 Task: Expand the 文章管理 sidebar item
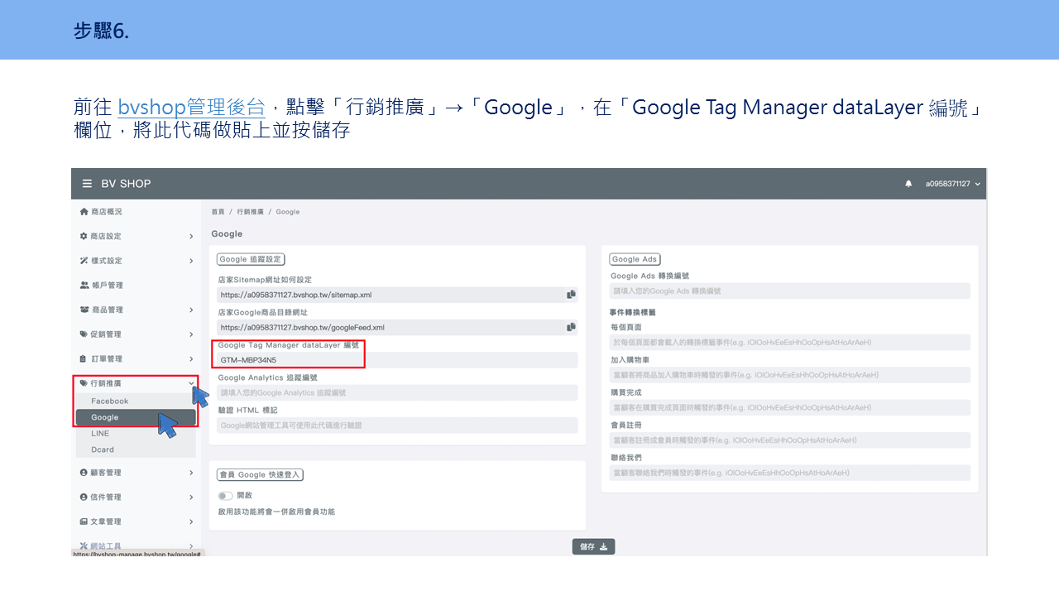click(136, 521)
